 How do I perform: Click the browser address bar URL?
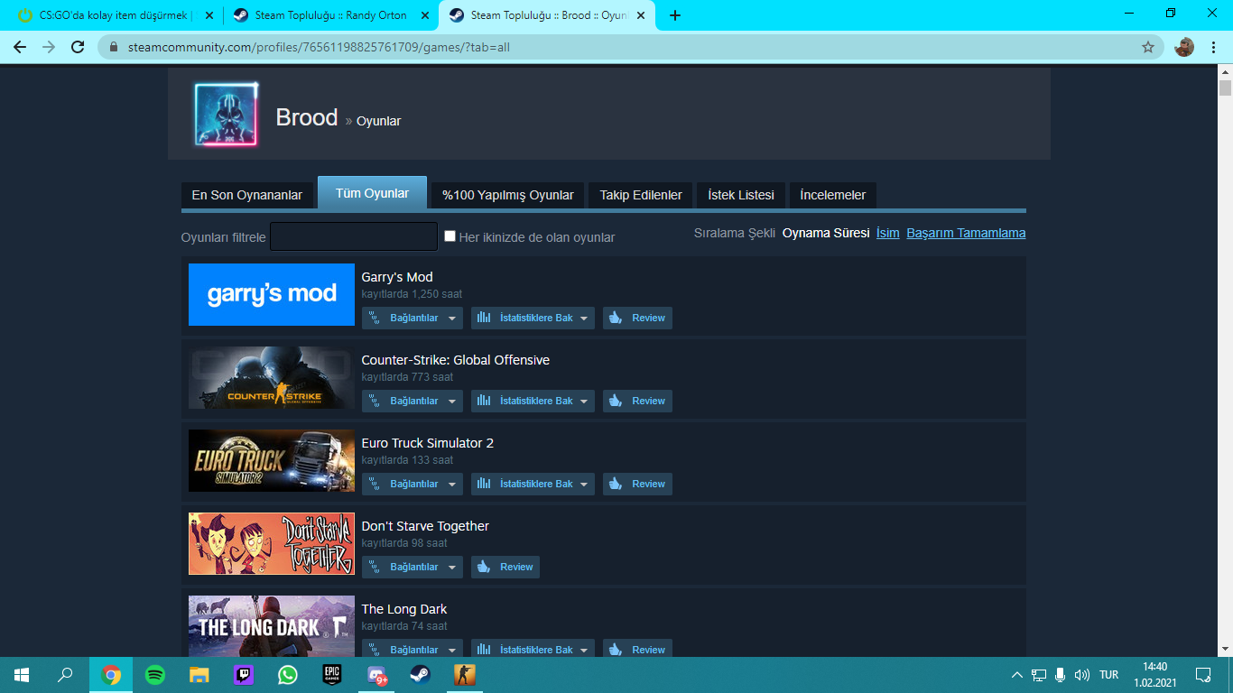pyautogui.click(x=319, y=47)
